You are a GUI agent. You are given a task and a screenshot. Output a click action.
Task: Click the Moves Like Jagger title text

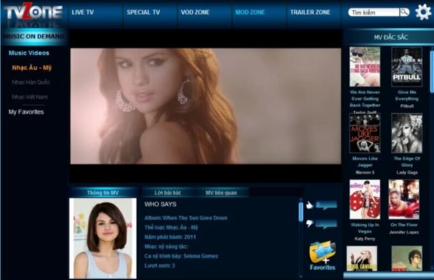(365, 162)
